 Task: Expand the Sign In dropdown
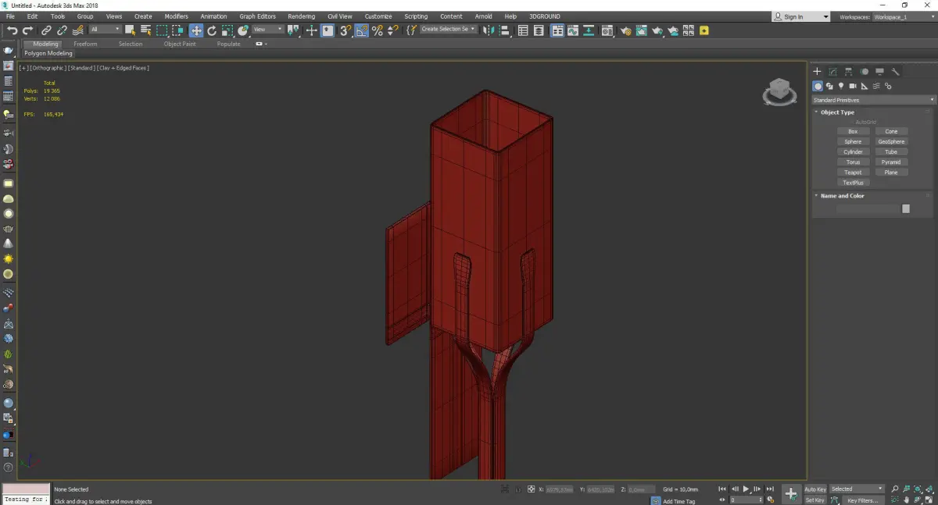coord(801,16)
